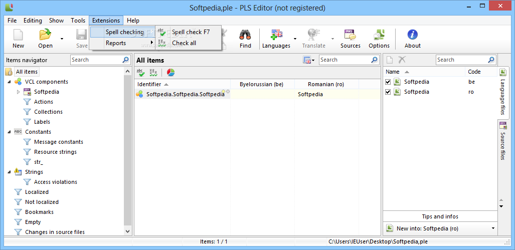
Task: Click the Items navigator scroll down arrow
Action: point(128,231)
